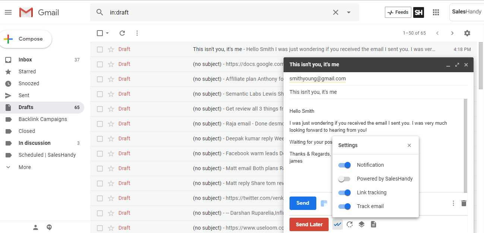Compose a new email
This screenshot has width=484, height=233.
tap(26, 39)
